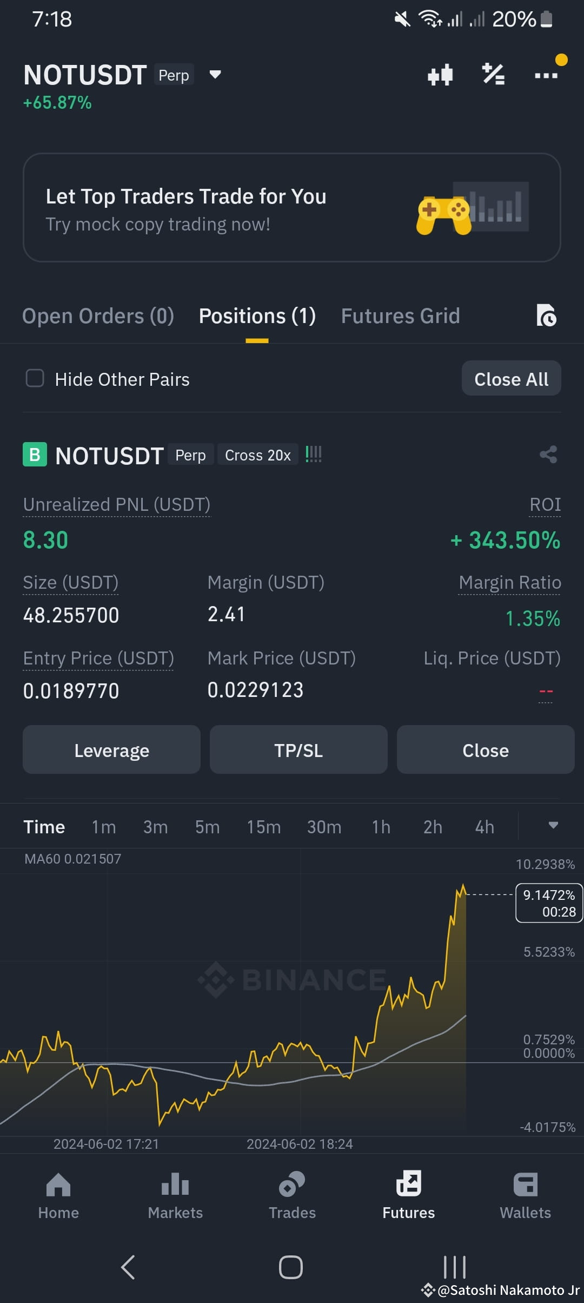Tap the Close All button
Image resolution: width=584 pixels, height=1303 pixels.
pyautogui.click(x=511, y=378)
